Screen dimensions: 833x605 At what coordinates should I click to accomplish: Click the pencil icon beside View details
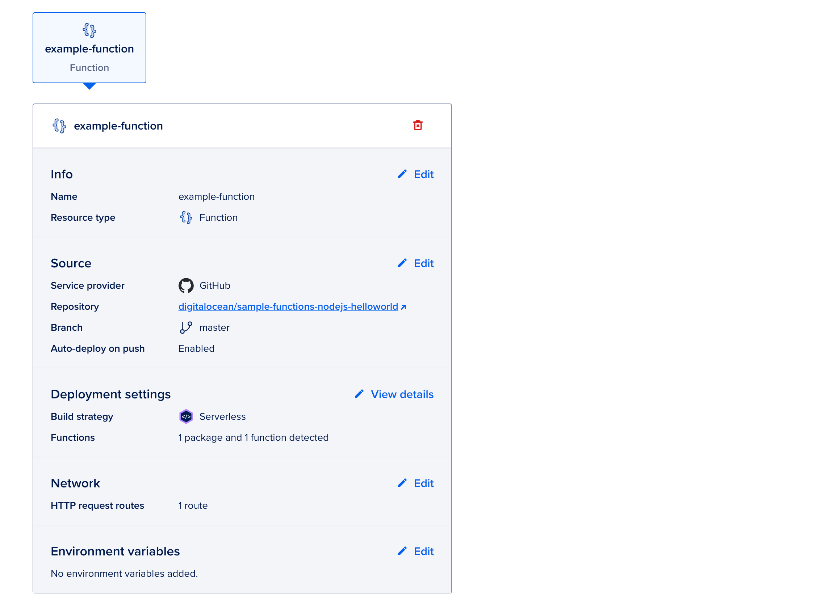pyautogui.click(x=359, y=394)
